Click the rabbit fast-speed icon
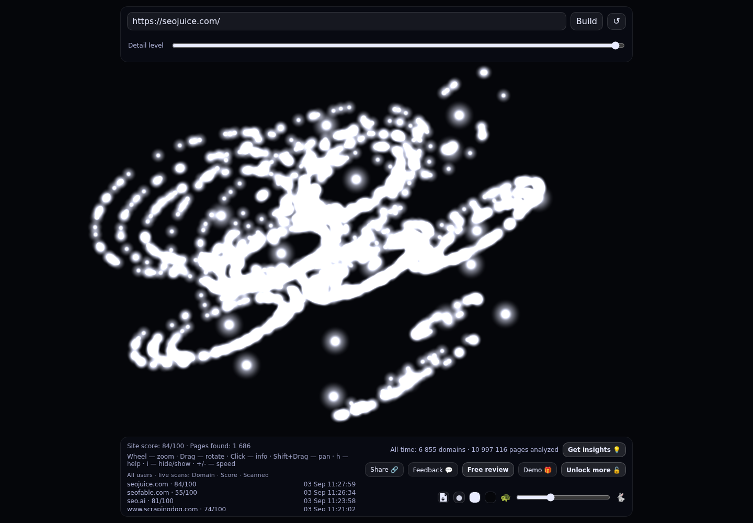This screenshot has height=523, width=753. pos(621,497)
